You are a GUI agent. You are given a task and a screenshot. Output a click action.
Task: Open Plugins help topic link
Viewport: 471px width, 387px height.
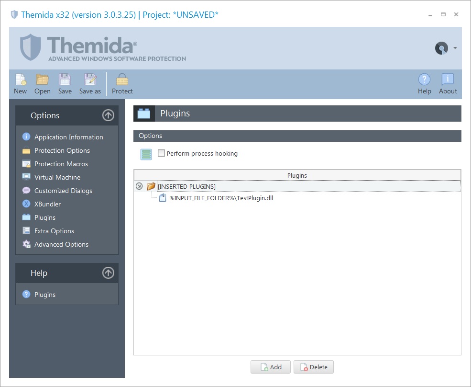click(45, 295)
